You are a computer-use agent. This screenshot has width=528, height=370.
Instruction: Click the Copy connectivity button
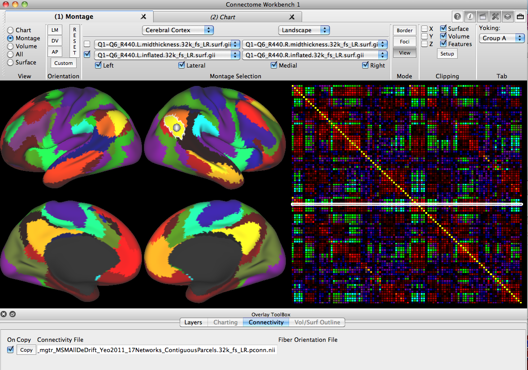tap(26, 350)
